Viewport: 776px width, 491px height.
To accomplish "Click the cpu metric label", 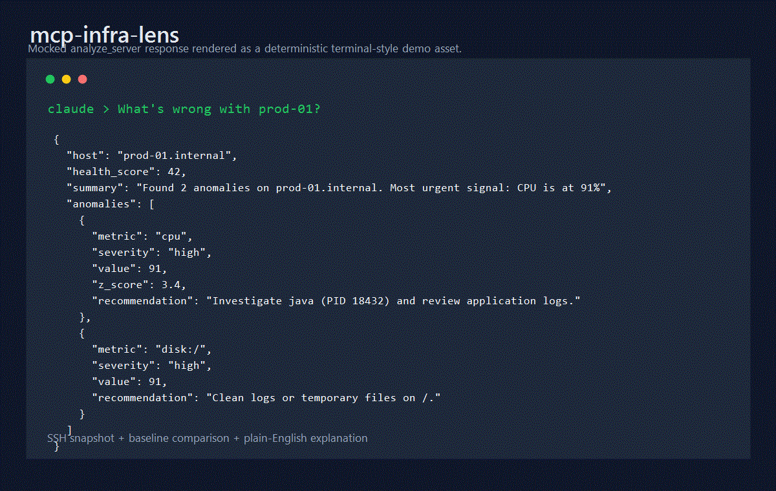I will coord(120,236).
